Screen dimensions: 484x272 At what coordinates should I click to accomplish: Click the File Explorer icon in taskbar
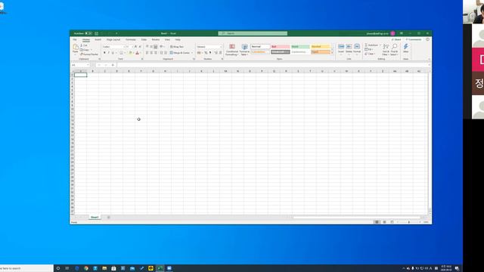pos(104,268)
